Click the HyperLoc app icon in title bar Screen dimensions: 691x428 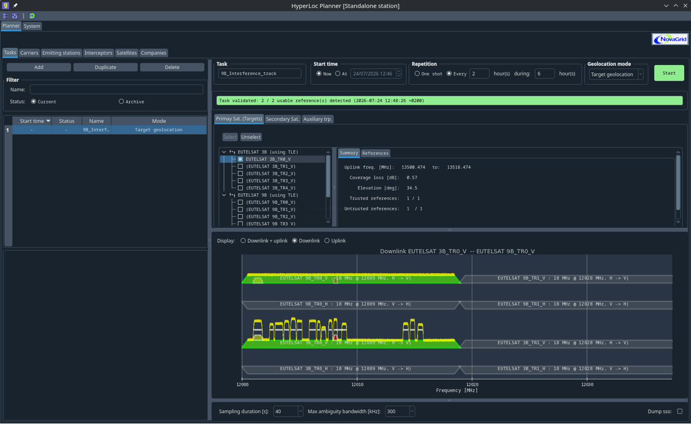click(5, 5)
